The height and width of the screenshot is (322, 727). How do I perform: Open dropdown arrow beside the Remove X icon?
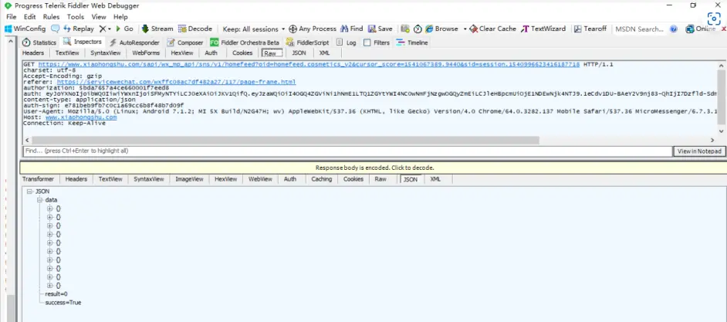pos(110,29)
